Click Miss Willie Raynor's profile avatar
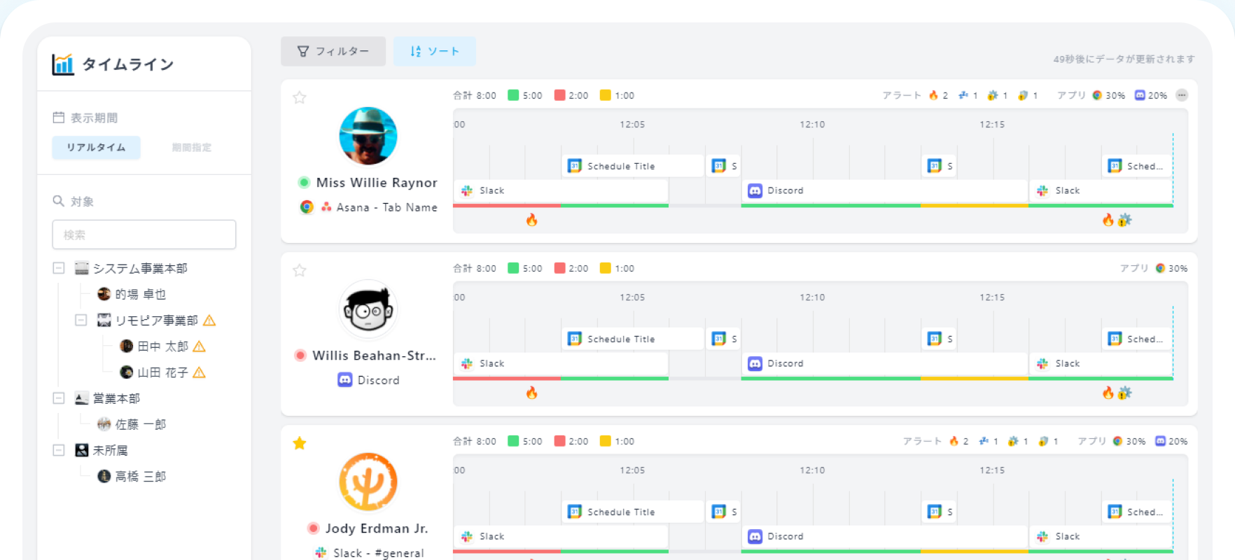 (368, 136)
